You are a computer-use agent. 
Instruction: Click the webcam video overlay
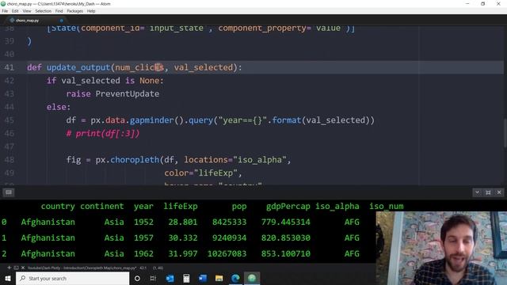(x=441, y=248)
